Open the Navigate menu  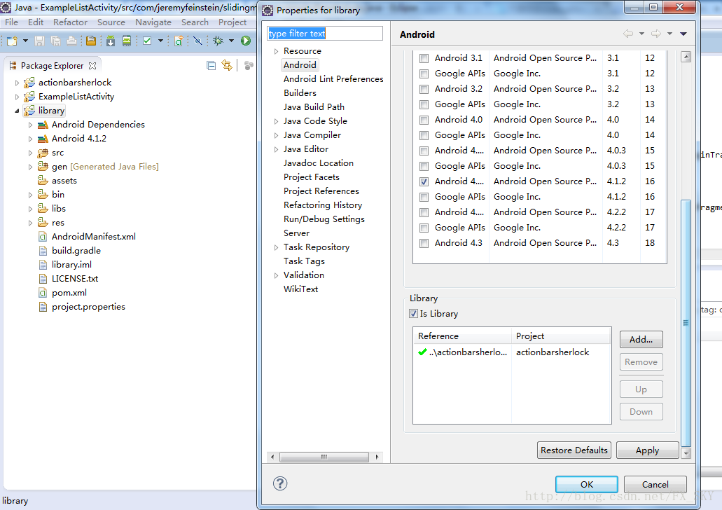pyautogui.click(x=153, y=22)
